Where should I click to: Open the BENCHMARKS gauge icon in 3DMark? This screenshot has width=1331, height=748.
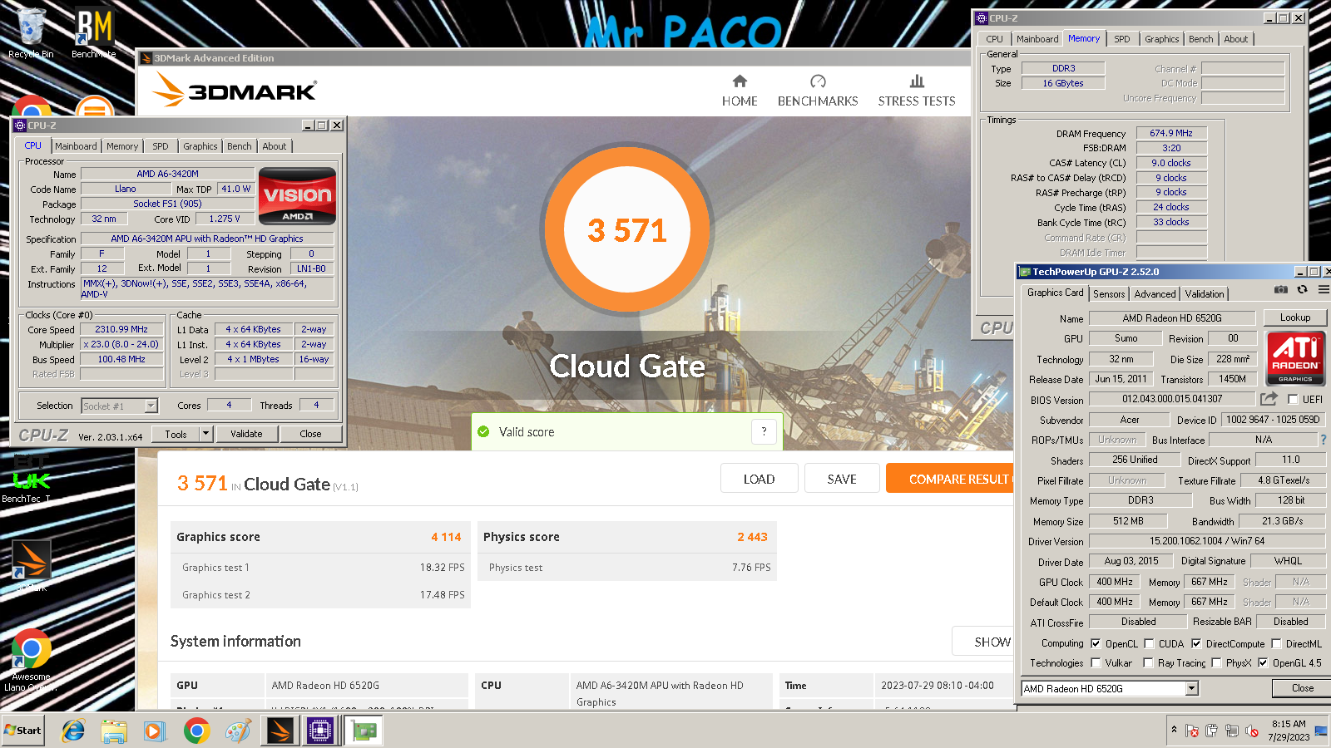[818, 81]
